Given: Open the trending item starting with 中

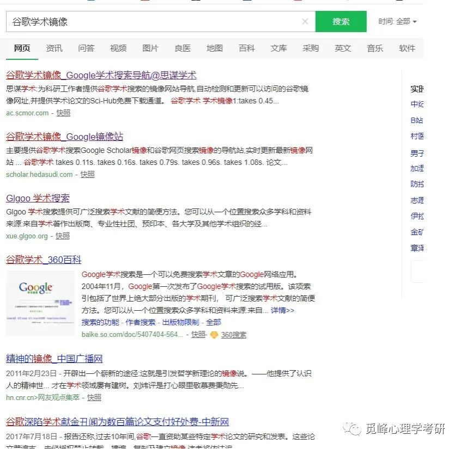Looking at the screenshot, I should tap(416, 104).
